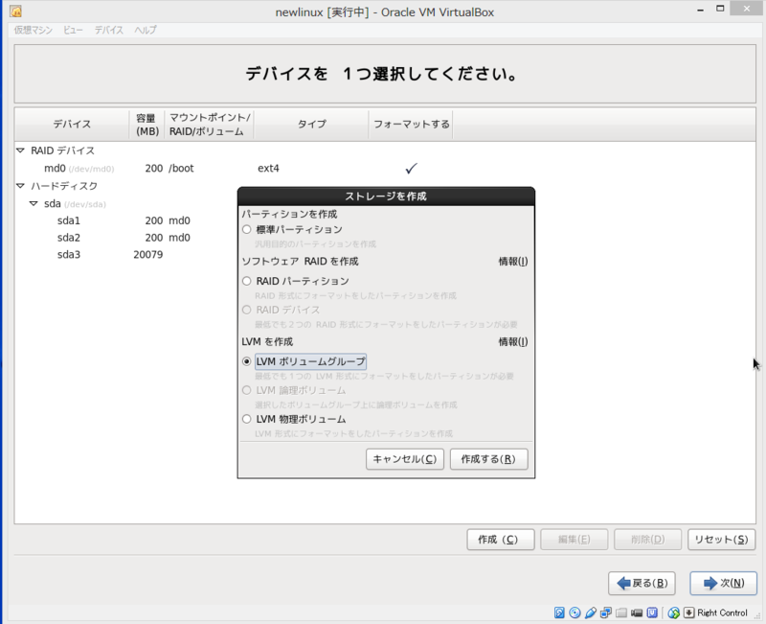The width and height of the screenshot is (766, 624).
Task: Click 作成する button in storage dialog
Action: (x=488, y=459)
